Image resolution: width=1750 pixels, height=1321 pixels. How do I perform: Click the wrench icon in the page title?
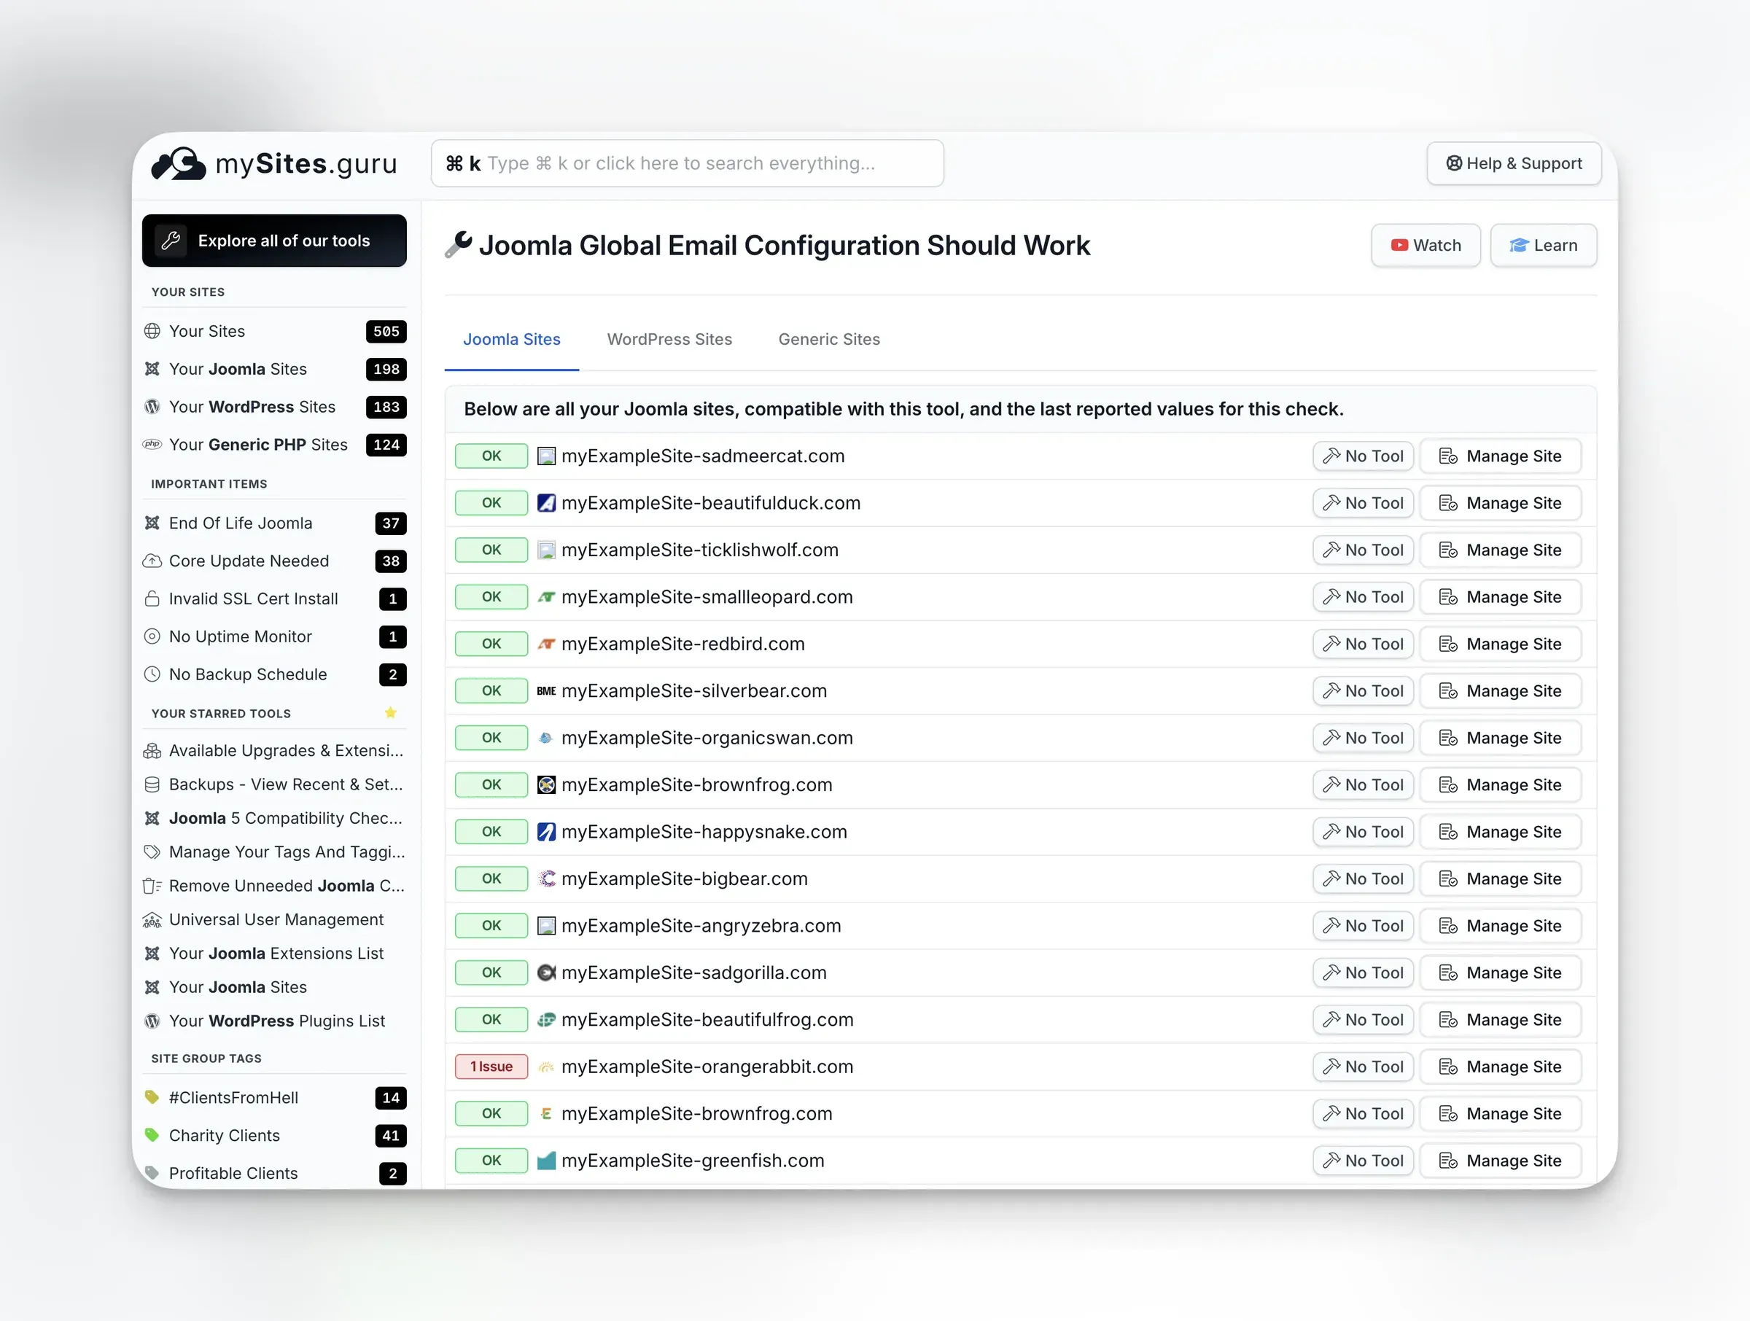458,244
